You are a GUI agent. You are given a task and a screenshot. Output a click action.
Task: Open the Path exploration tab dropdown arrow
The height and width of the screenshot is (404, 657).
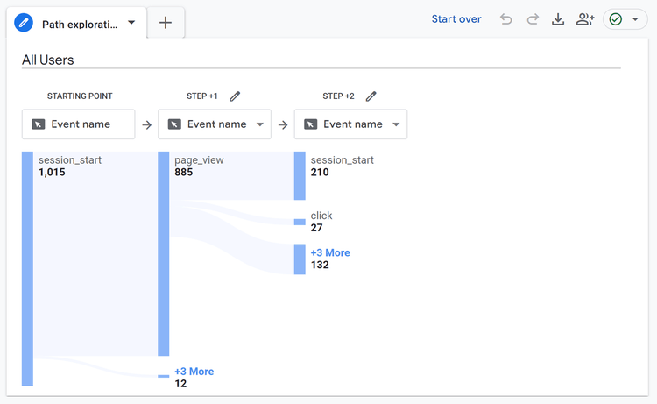tap(131, 22)
